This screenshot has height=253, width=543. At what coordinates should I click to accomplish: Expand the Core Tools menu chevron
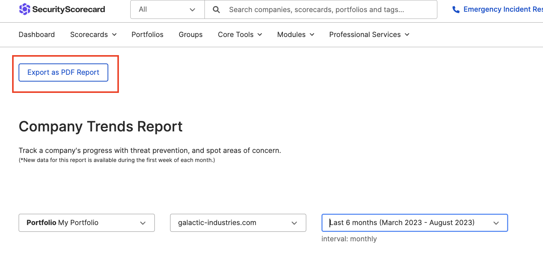(260, 34)
